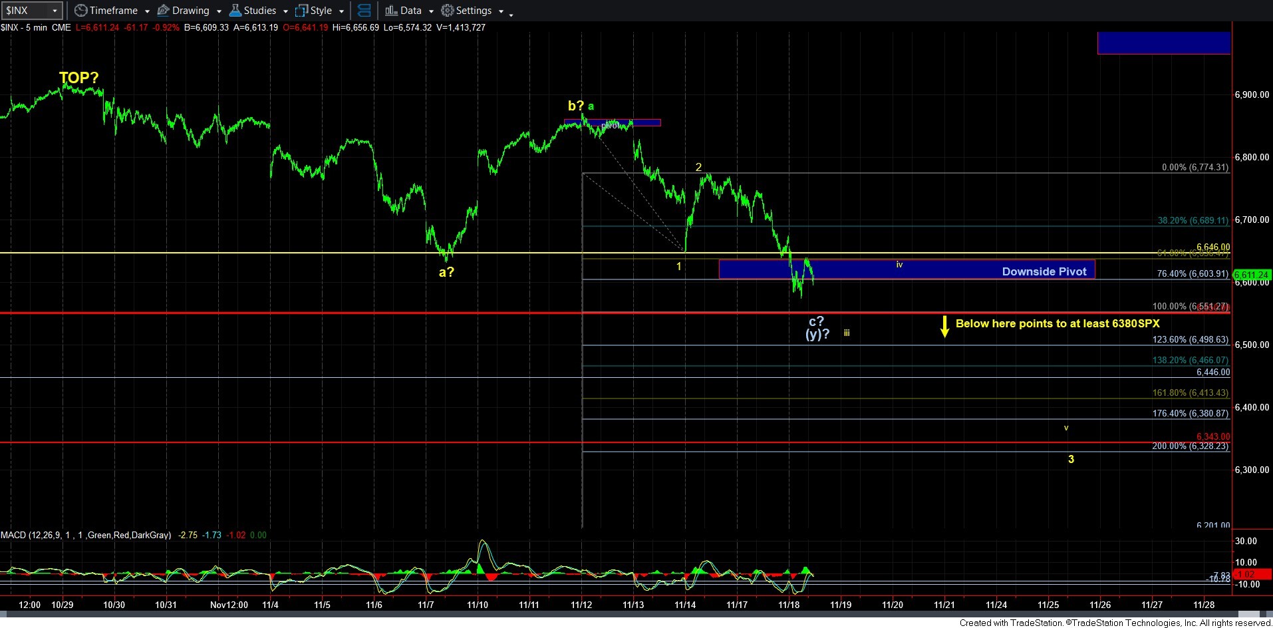This screenshot has width=1273, height=628.
Task: Click the Studies flask icon
Action: 235,11
